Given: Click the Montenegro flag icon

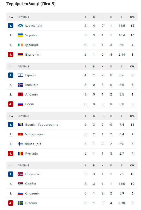Looking at the screenshot, I should 20,134.
